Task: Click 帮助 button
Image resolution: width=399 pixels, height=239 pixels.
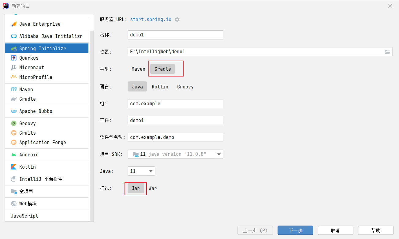Action: pyautogui.click(x=376, y=230)
